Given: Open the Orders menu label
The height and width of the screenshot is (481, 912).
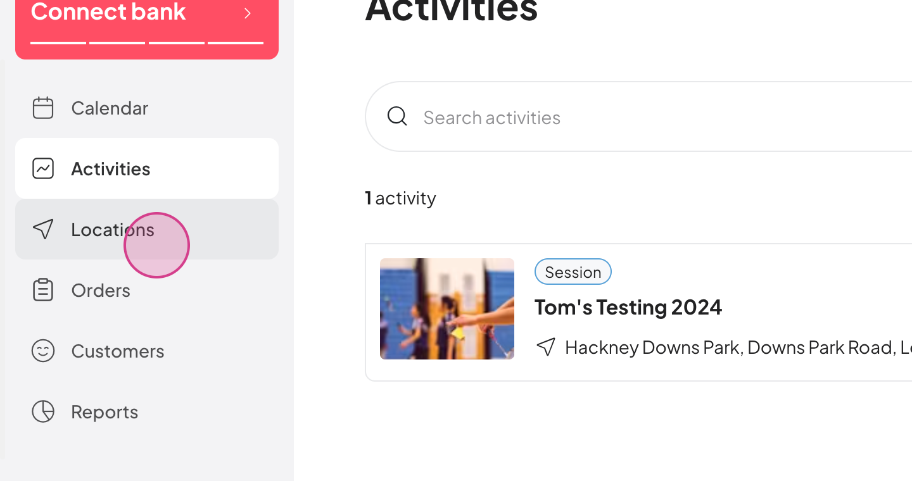Looking at the screenshot, I should tap(101, 290).
